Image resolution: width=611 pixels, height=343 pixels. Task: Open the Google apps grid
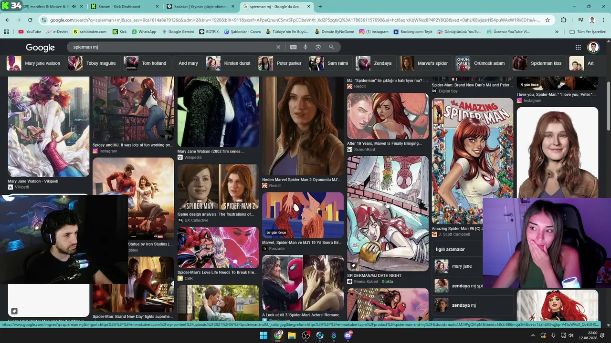pos(578,47)
